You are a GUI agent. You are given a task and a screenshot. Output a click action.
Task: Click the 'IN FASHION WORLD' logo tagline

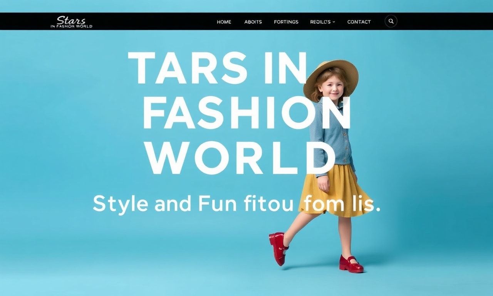71,26
